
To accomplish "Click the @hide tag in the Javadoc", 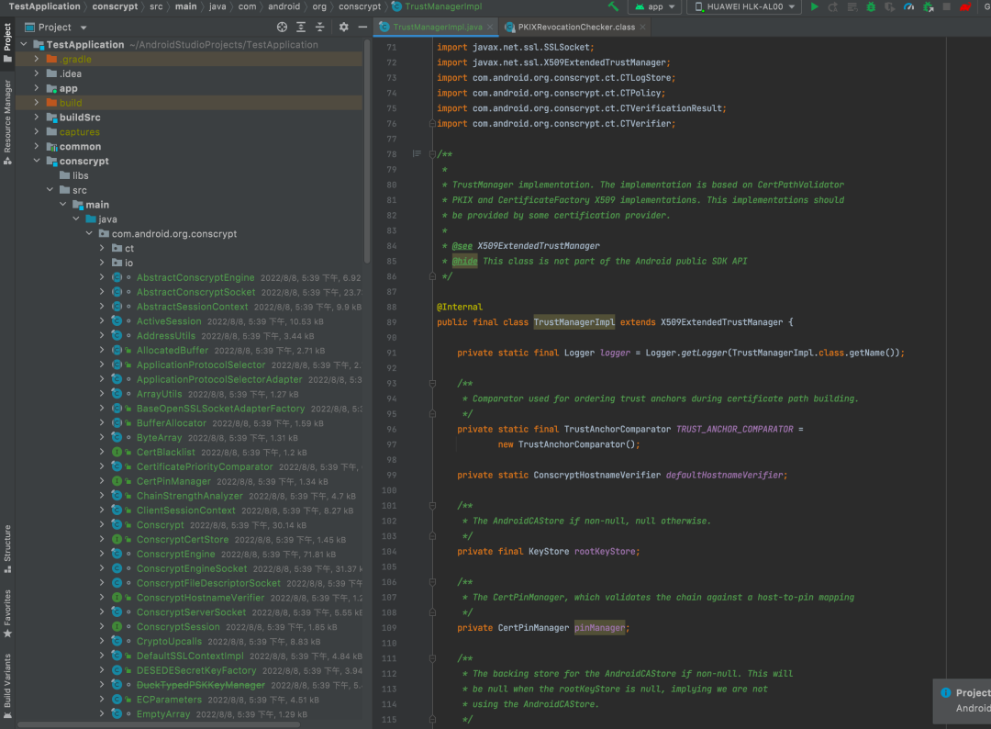I will pos(464,261).
